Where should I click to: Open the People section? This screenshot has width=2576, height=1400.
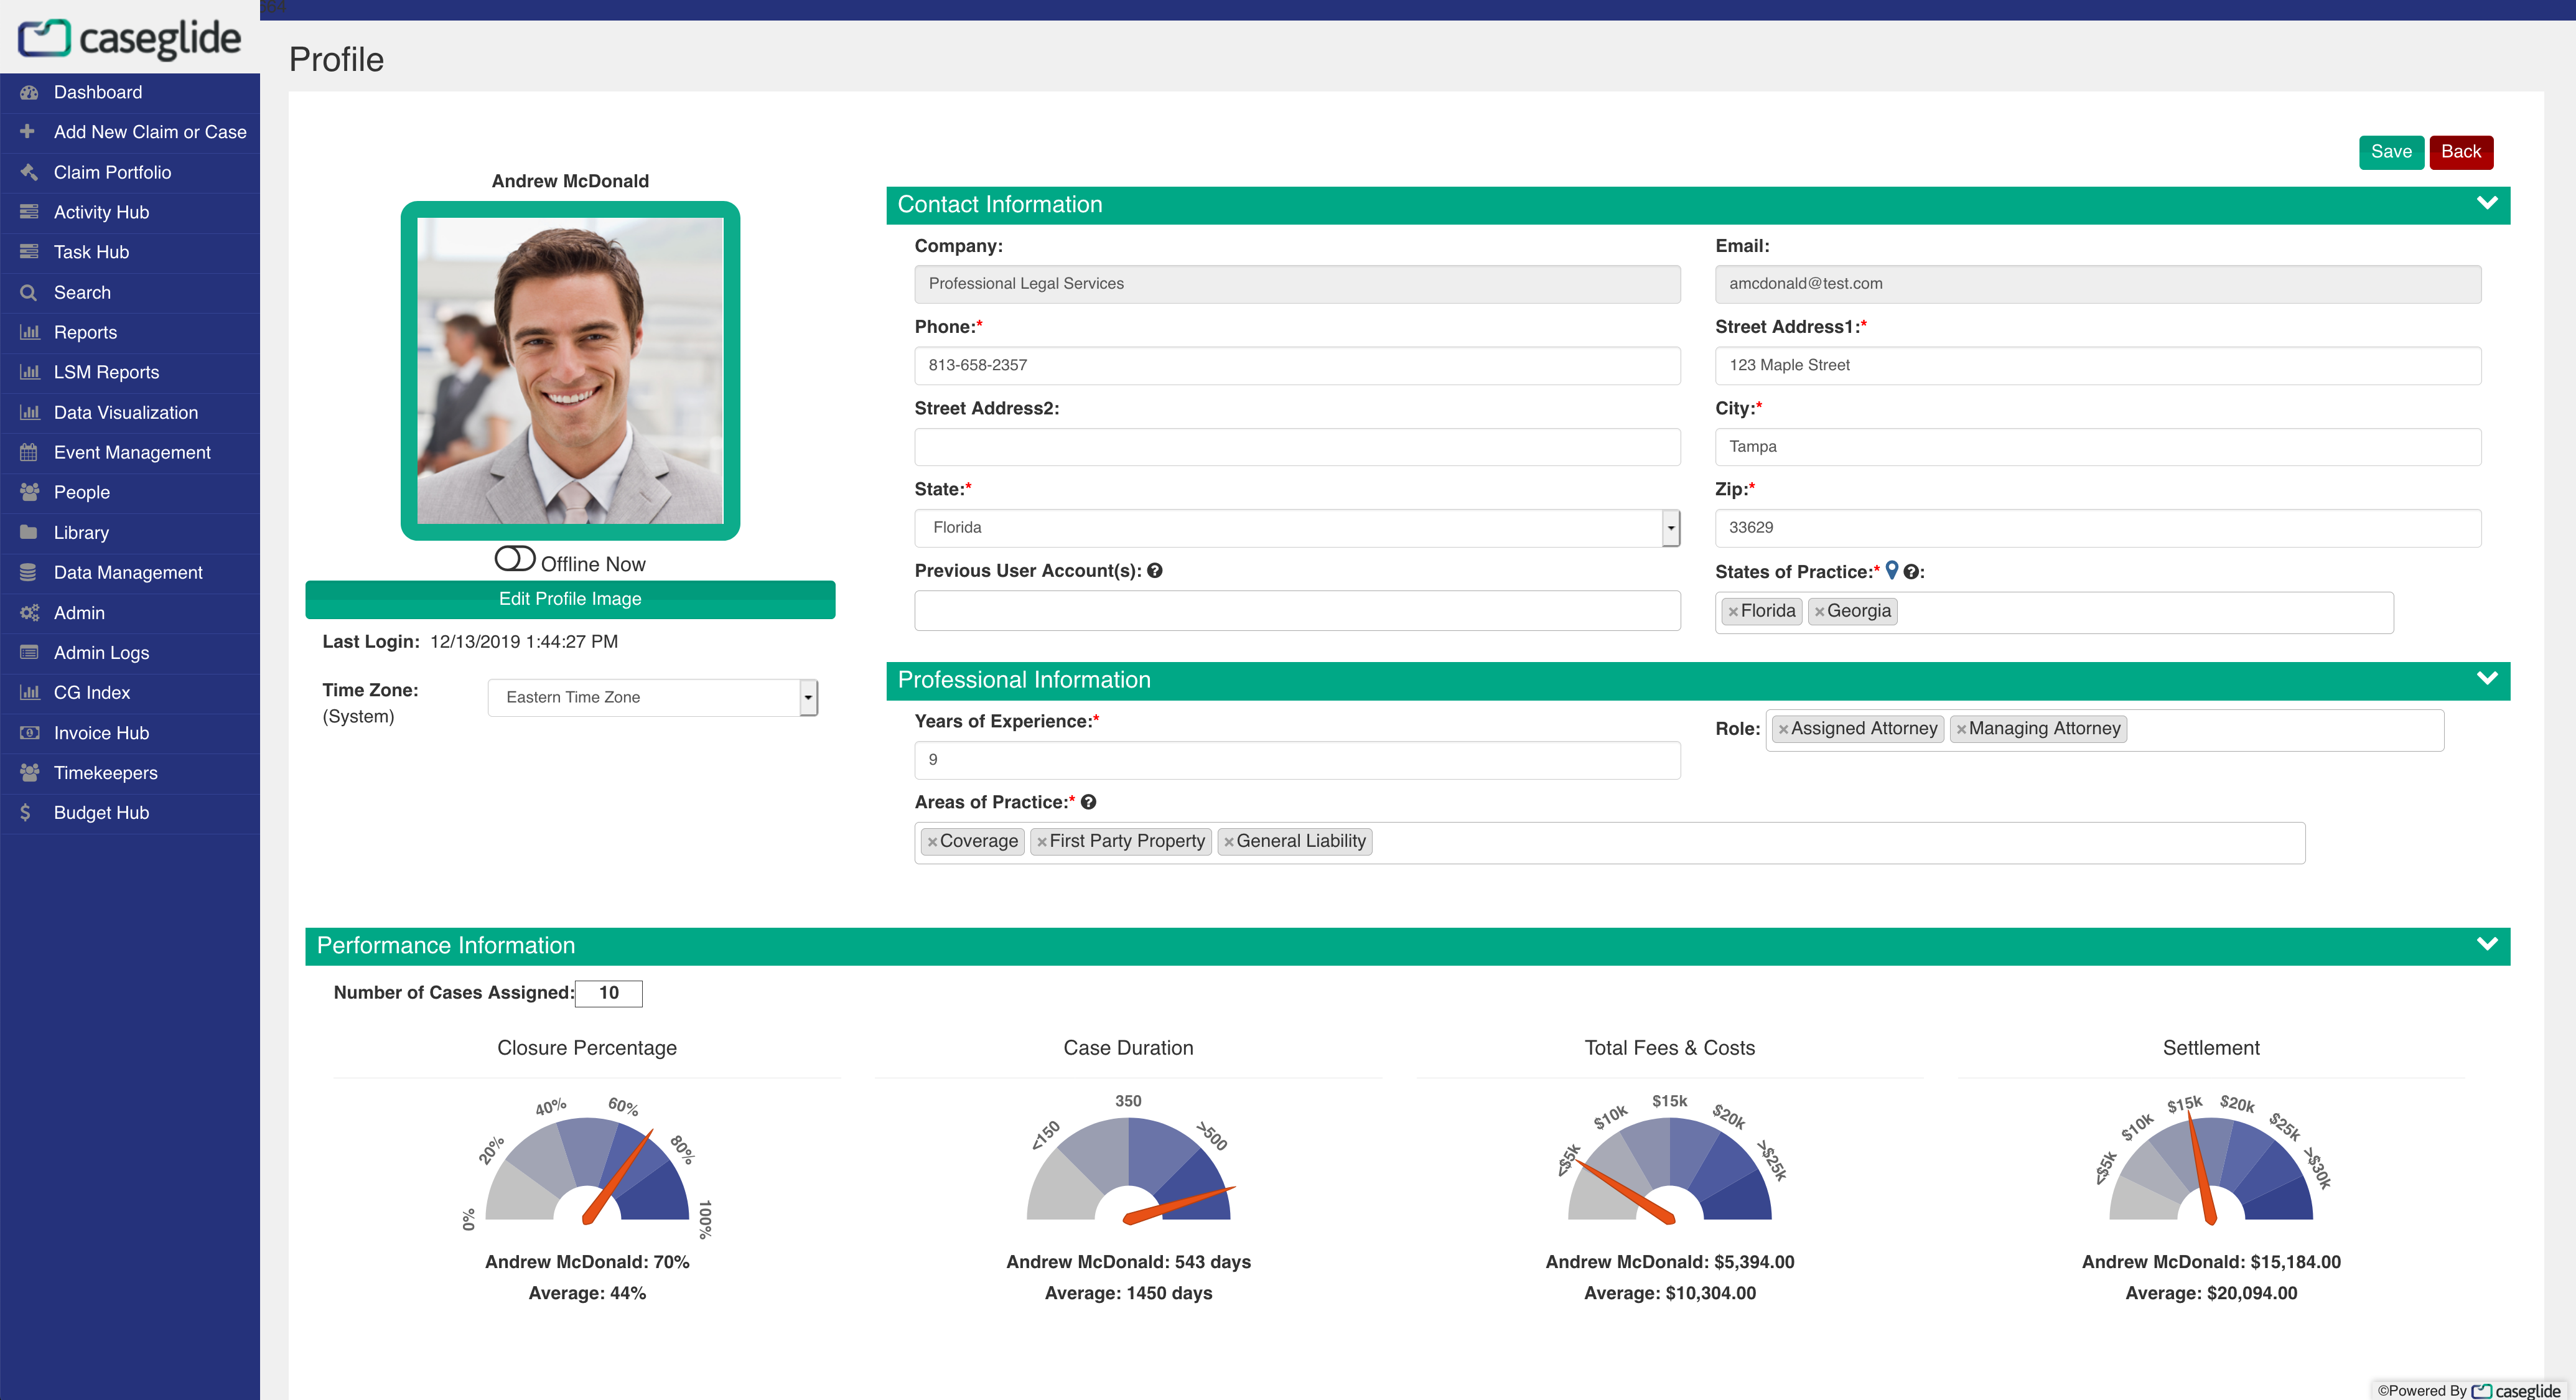tap(82, 492)
